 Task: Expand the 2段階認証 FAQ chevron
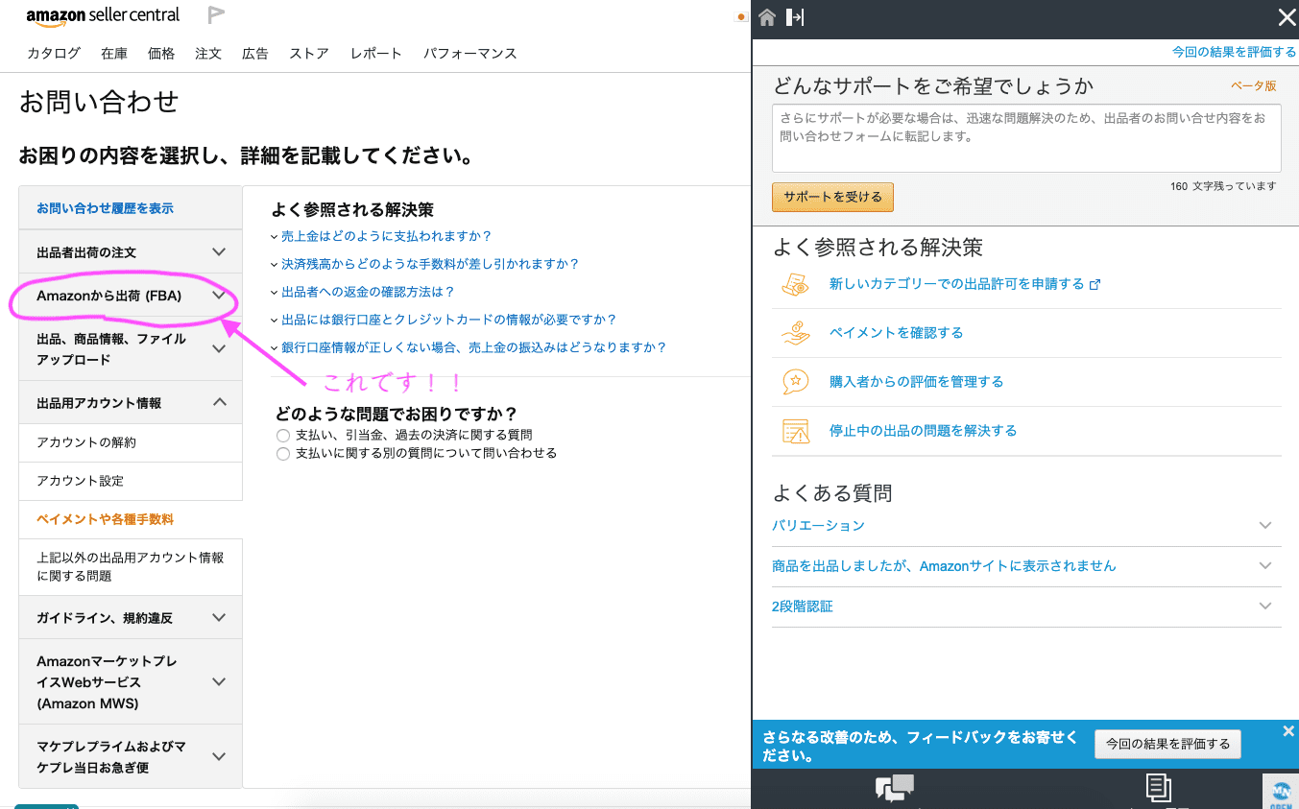tap(1265, 607)
